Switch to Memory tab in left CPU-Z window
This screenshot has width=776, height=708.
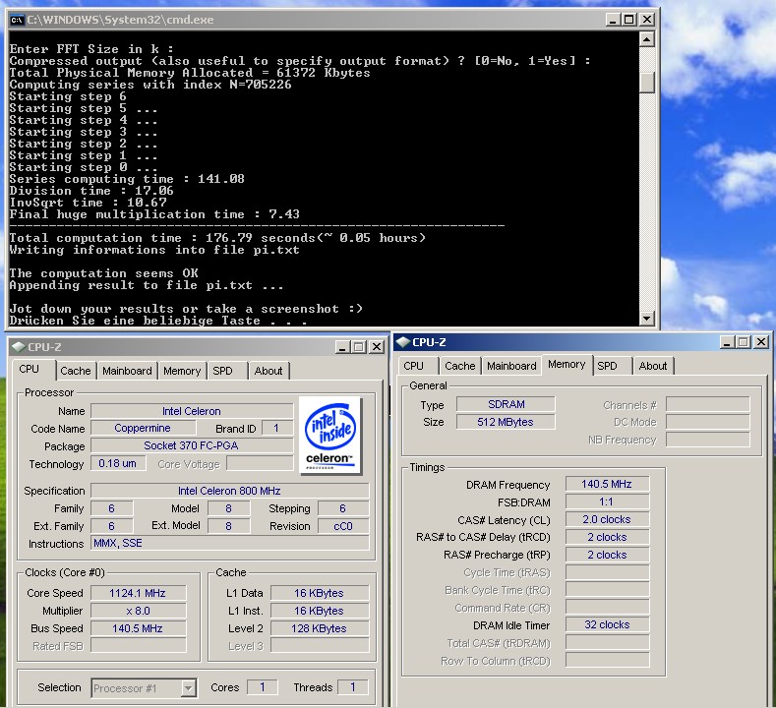pos(182,371)
